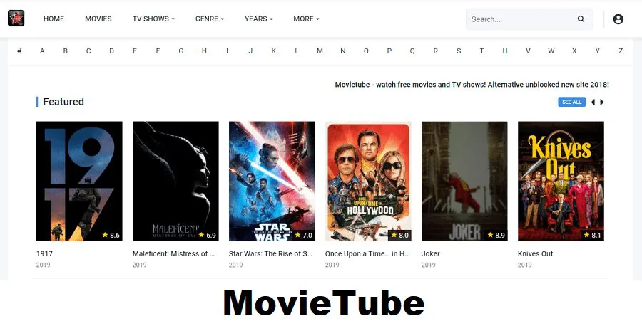Viewport: 642px width, 326px height.
Task: Open the Maleficent movie poster
Action: click(175, 181)
